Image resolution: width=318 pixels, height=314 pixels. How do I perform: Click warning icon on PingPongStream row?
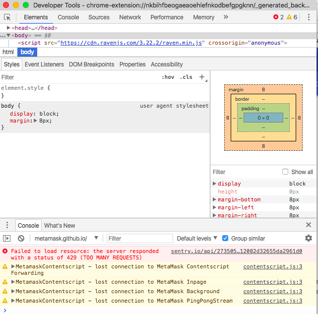coord(5,301)
